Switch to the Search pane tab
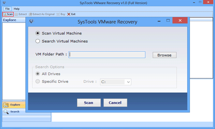The width and height of the screenshot is (215, 129). click(14, 112)
